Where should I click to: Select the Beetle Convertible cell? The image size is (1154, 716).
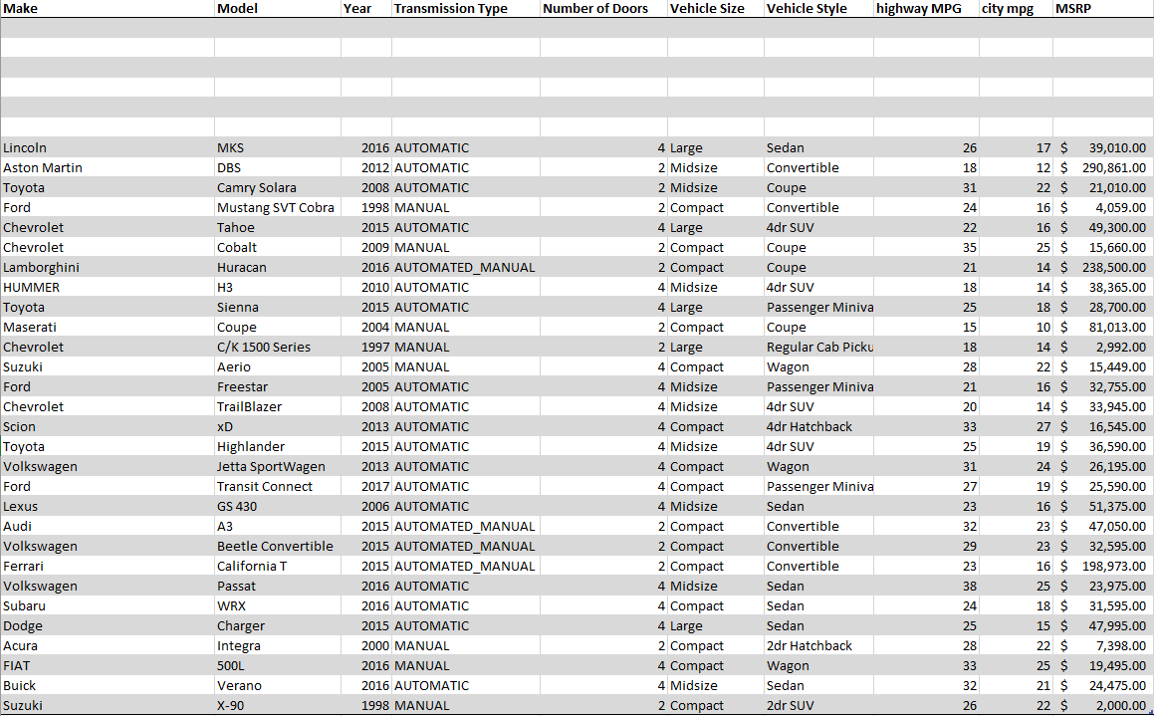click(278, 546)
